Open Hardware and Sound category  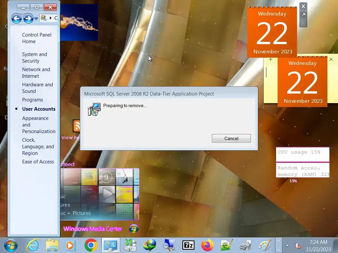coord(38,88)
